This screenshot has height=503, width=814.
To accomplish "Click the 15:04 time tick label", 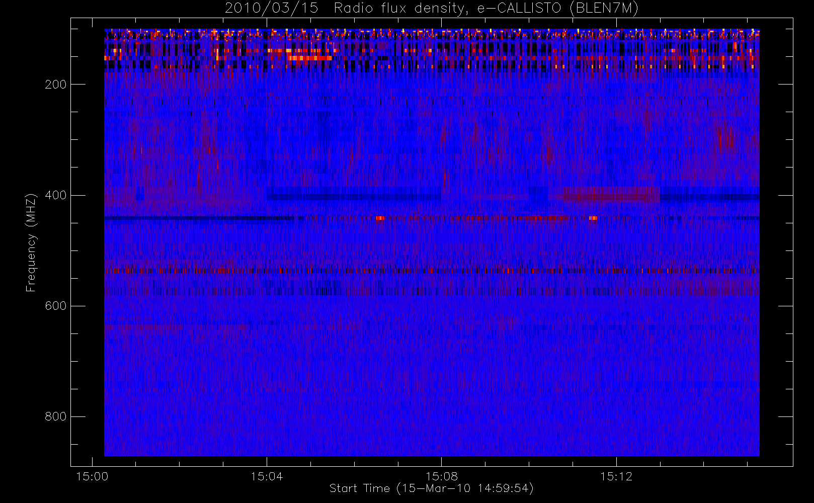I will [267, 476].
